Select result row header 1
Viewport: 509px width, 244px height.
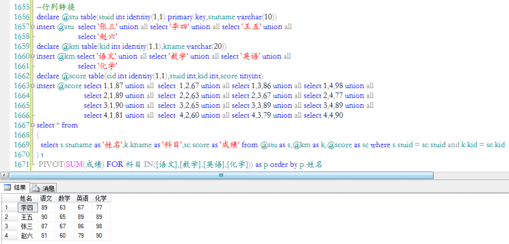pos(9,207)
